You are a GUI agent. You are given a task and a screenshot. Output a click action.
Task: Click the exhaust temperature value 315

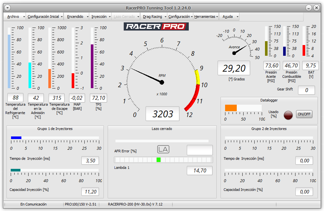(57, 98)
